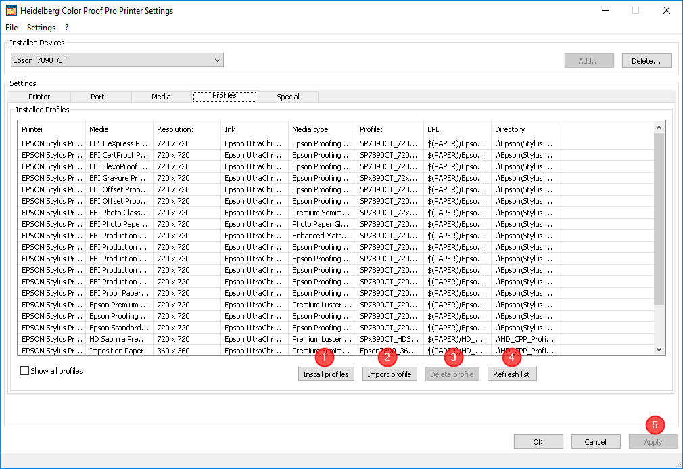
Task: Click the Add... device button
Action: [x=589, y=61]
